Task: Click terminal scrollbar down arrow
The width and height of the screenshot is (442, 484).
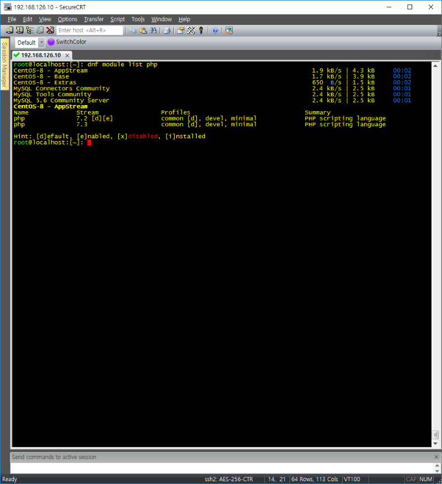Action: pos(435,443)
